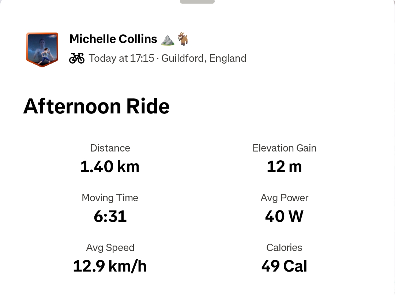
Task: Open the athlete name Michelle Collins
Action: tap(113, 39)
